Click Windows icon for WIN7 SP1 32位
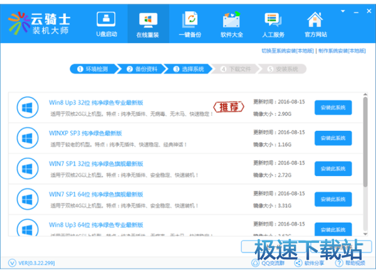 pos(28,168)
